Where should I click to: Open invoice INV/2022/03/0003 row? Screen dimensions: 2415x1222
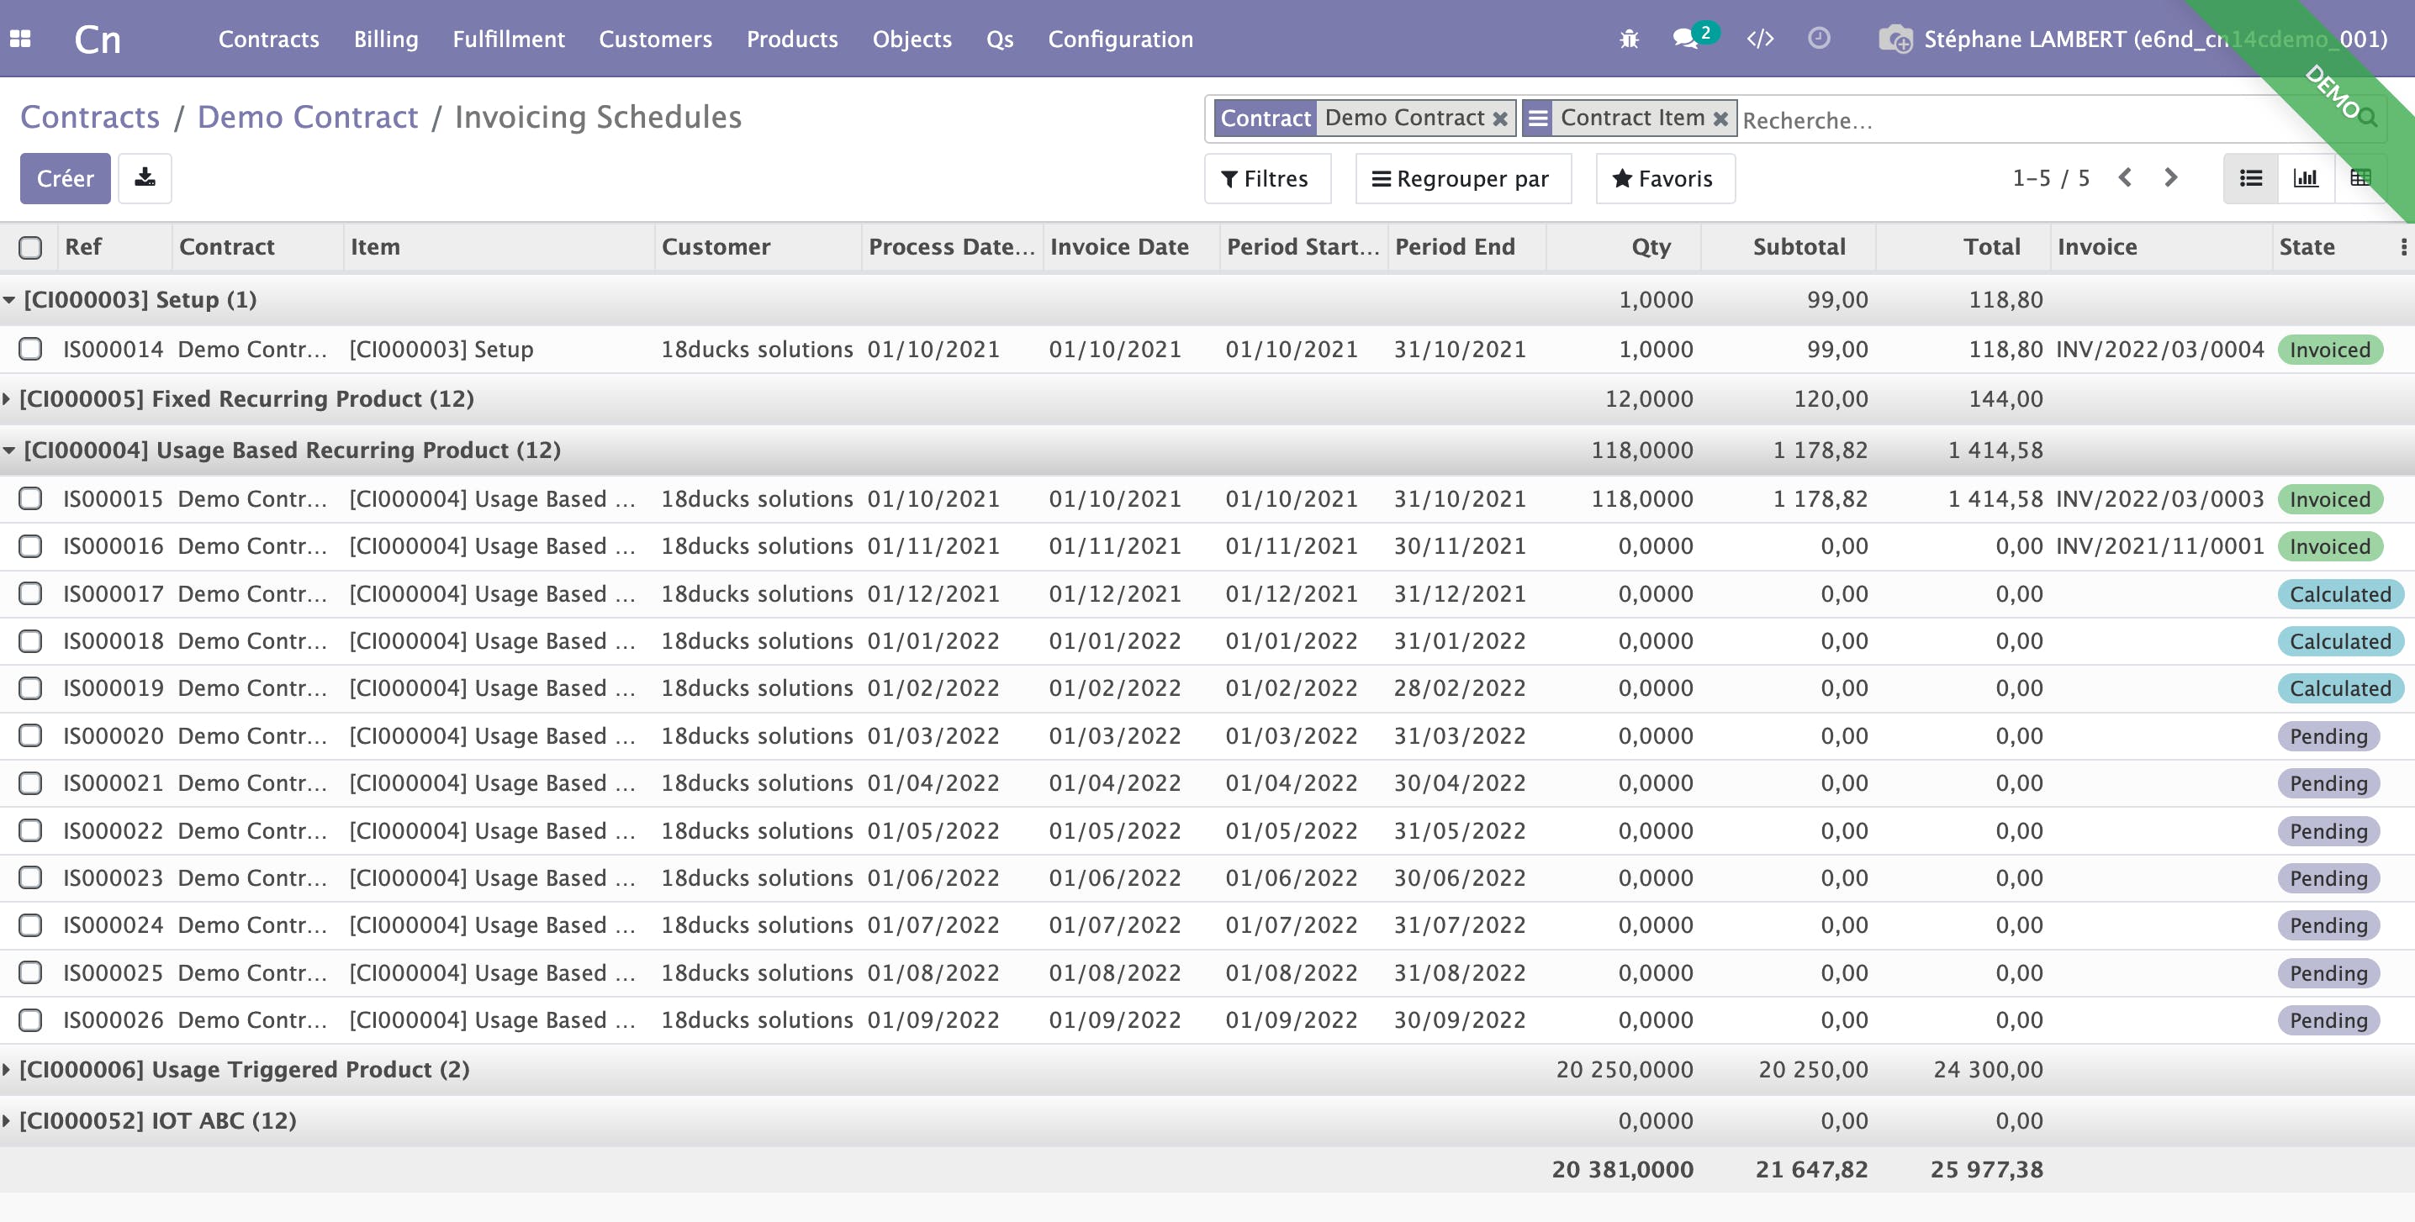2159,498
